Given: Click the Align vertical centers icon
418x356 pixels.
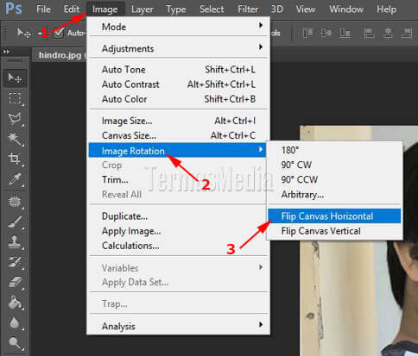Looking at the screenshot, I should [x=326, y=34].
